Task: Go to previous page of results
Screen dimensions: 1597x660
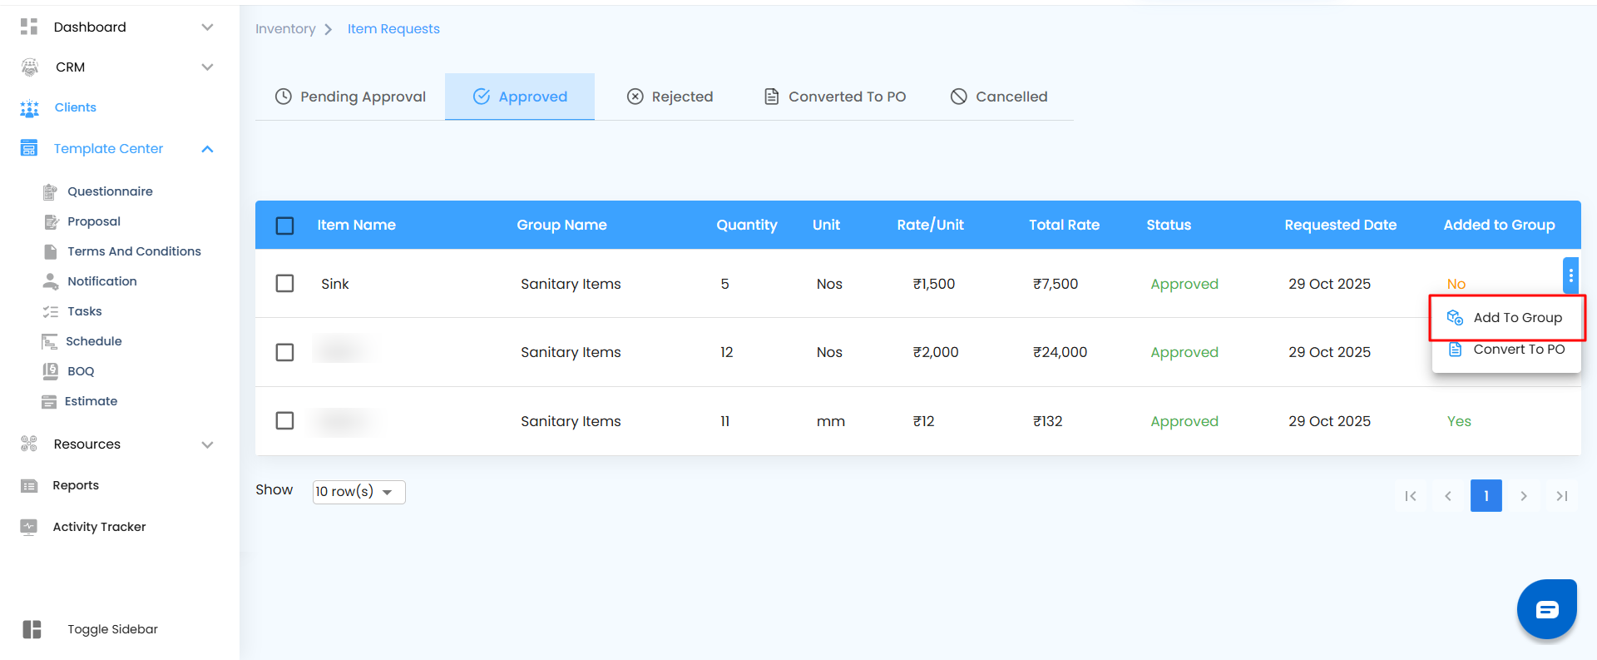Action: [x=1448, y=496]
